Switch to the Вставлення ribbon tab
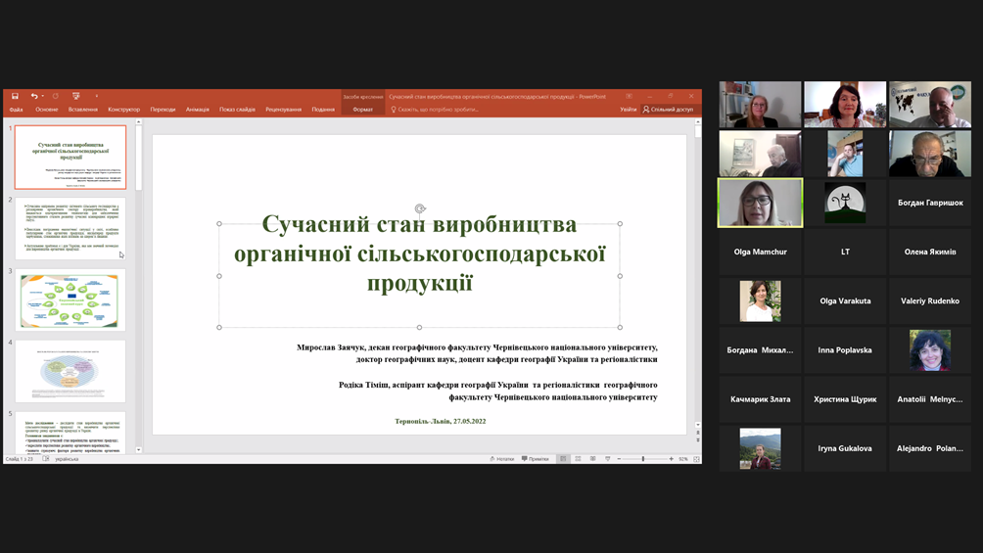 [83, 109]
